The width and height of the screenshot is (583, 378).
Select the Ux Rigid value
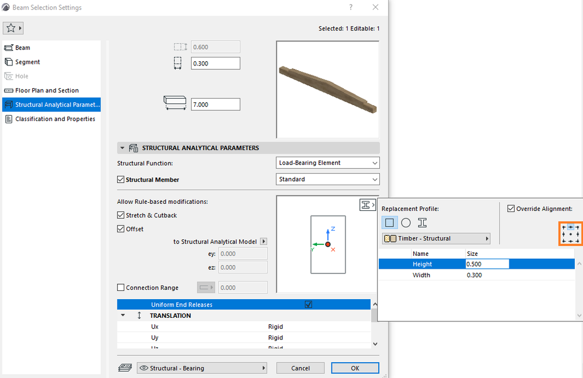tap(275, 327)
